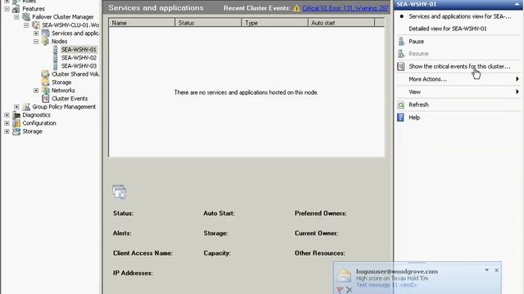This screenshot has height=294, width=524.
Task: Collapse the SEA-WSHV-01 actions header arrow
Action: click(517, 4)
